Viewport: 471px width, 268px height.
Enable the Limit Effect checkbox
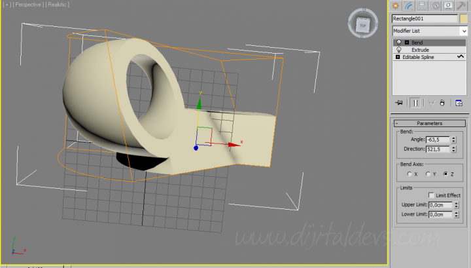tap(431, 195)
